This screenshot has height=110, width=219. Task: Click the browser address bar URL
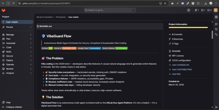[46, 3]
